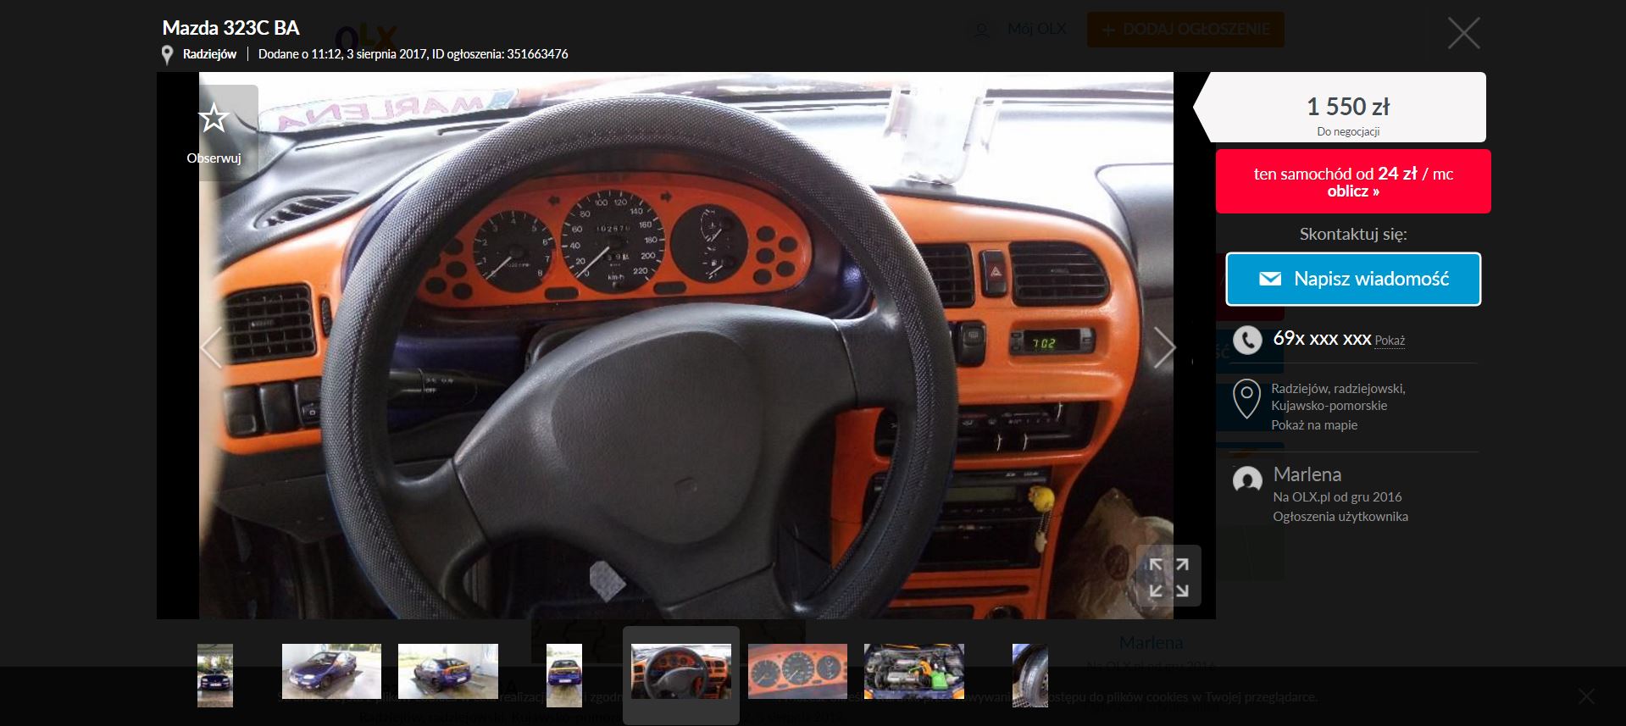This screenshot has height=726, width=1626.
Task: Open the tire photo thumbnail
Action: (x=1029, y=675)
